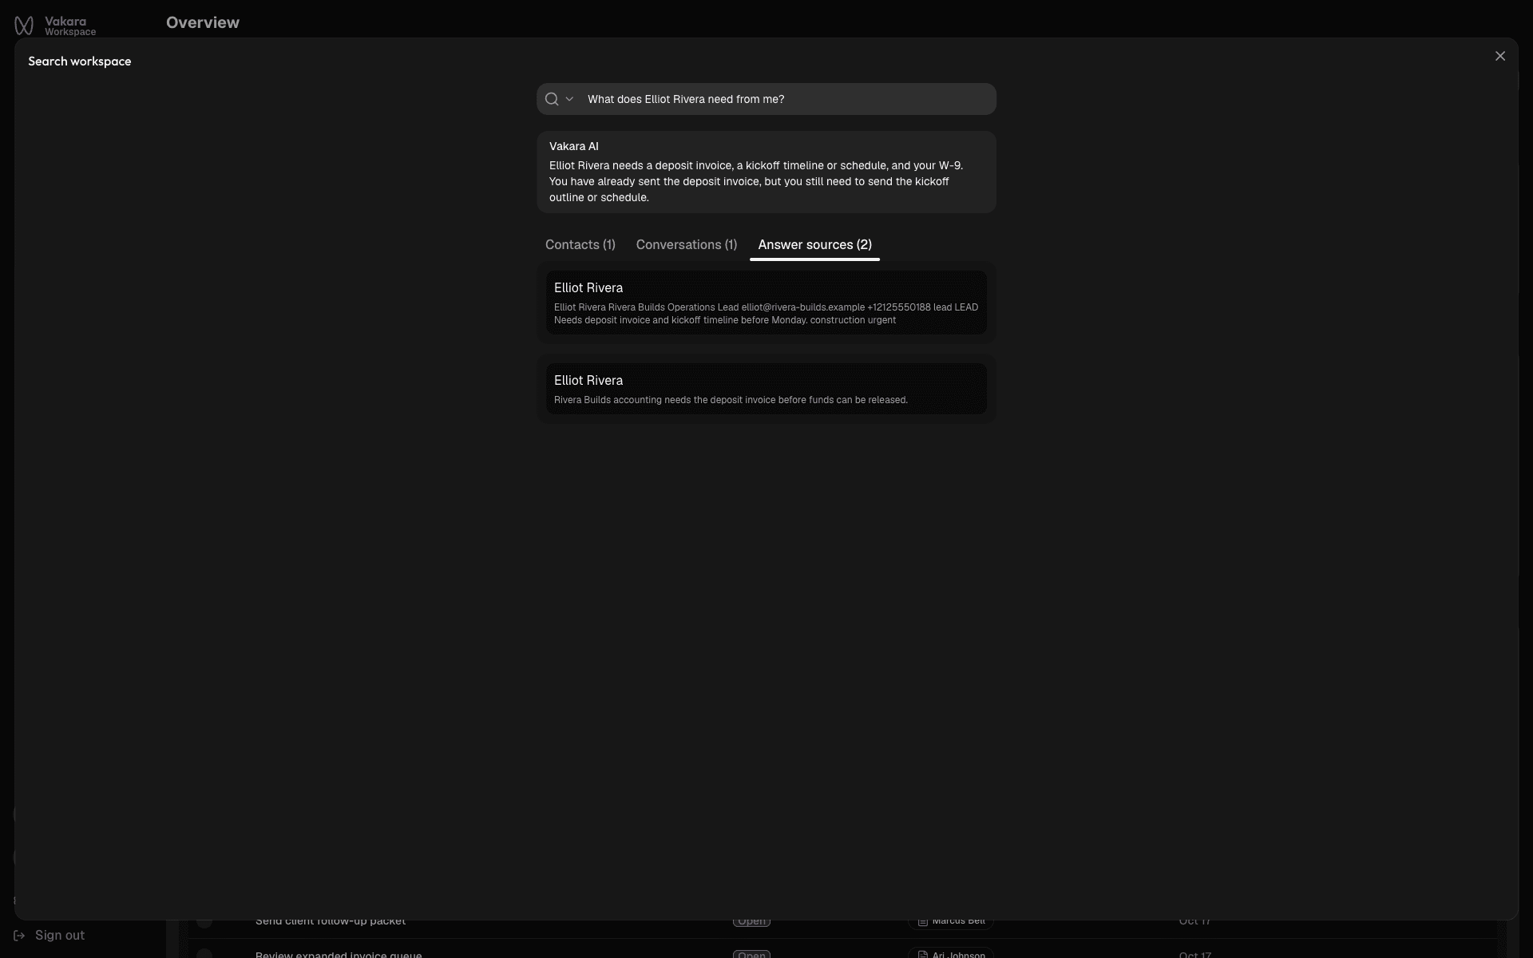The height and width of the screenshot is (958, 1533).
Task: Click the Search workspace title
Action: (80, 61)
